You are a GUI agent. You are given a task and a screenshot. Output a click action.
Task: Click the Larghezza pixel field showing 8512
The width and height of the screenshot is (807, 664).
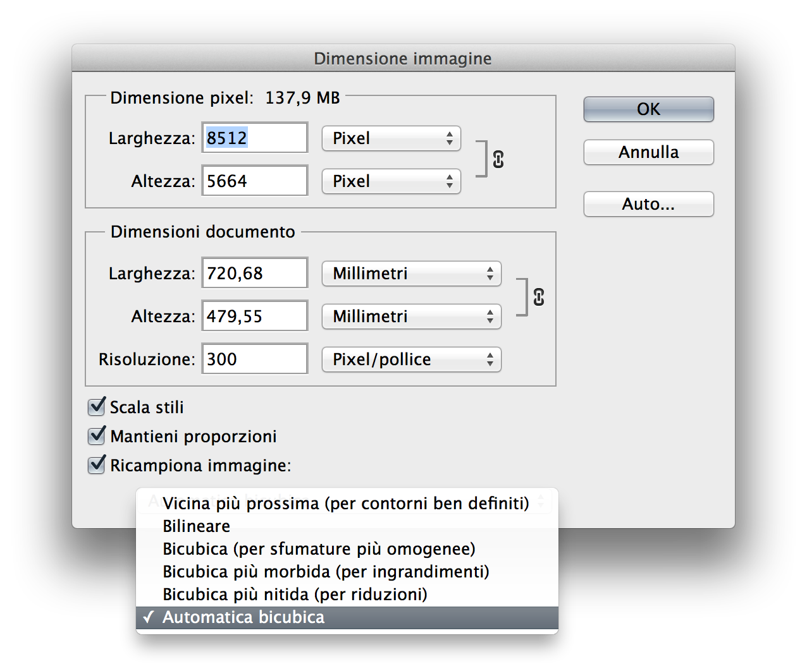(254, 138)
